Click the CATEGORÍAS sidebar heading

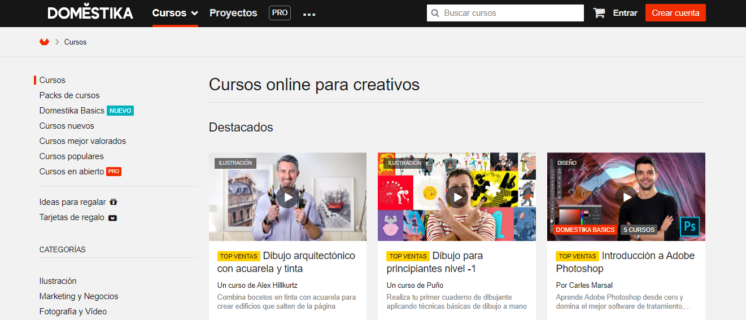click(63, 249)
